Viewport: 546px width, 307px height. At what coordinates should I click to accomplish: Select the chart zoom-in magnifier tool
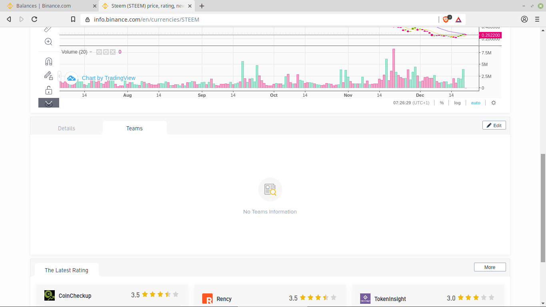point(48,42)
